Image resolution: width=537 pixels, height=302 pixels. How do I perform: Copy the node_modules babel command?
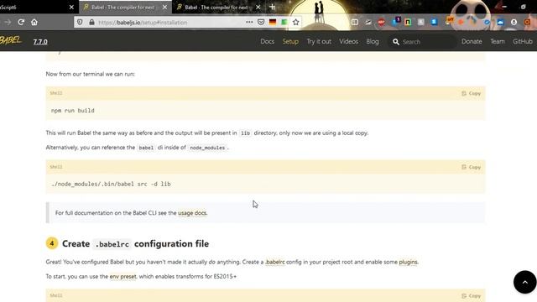coord(472,167)
